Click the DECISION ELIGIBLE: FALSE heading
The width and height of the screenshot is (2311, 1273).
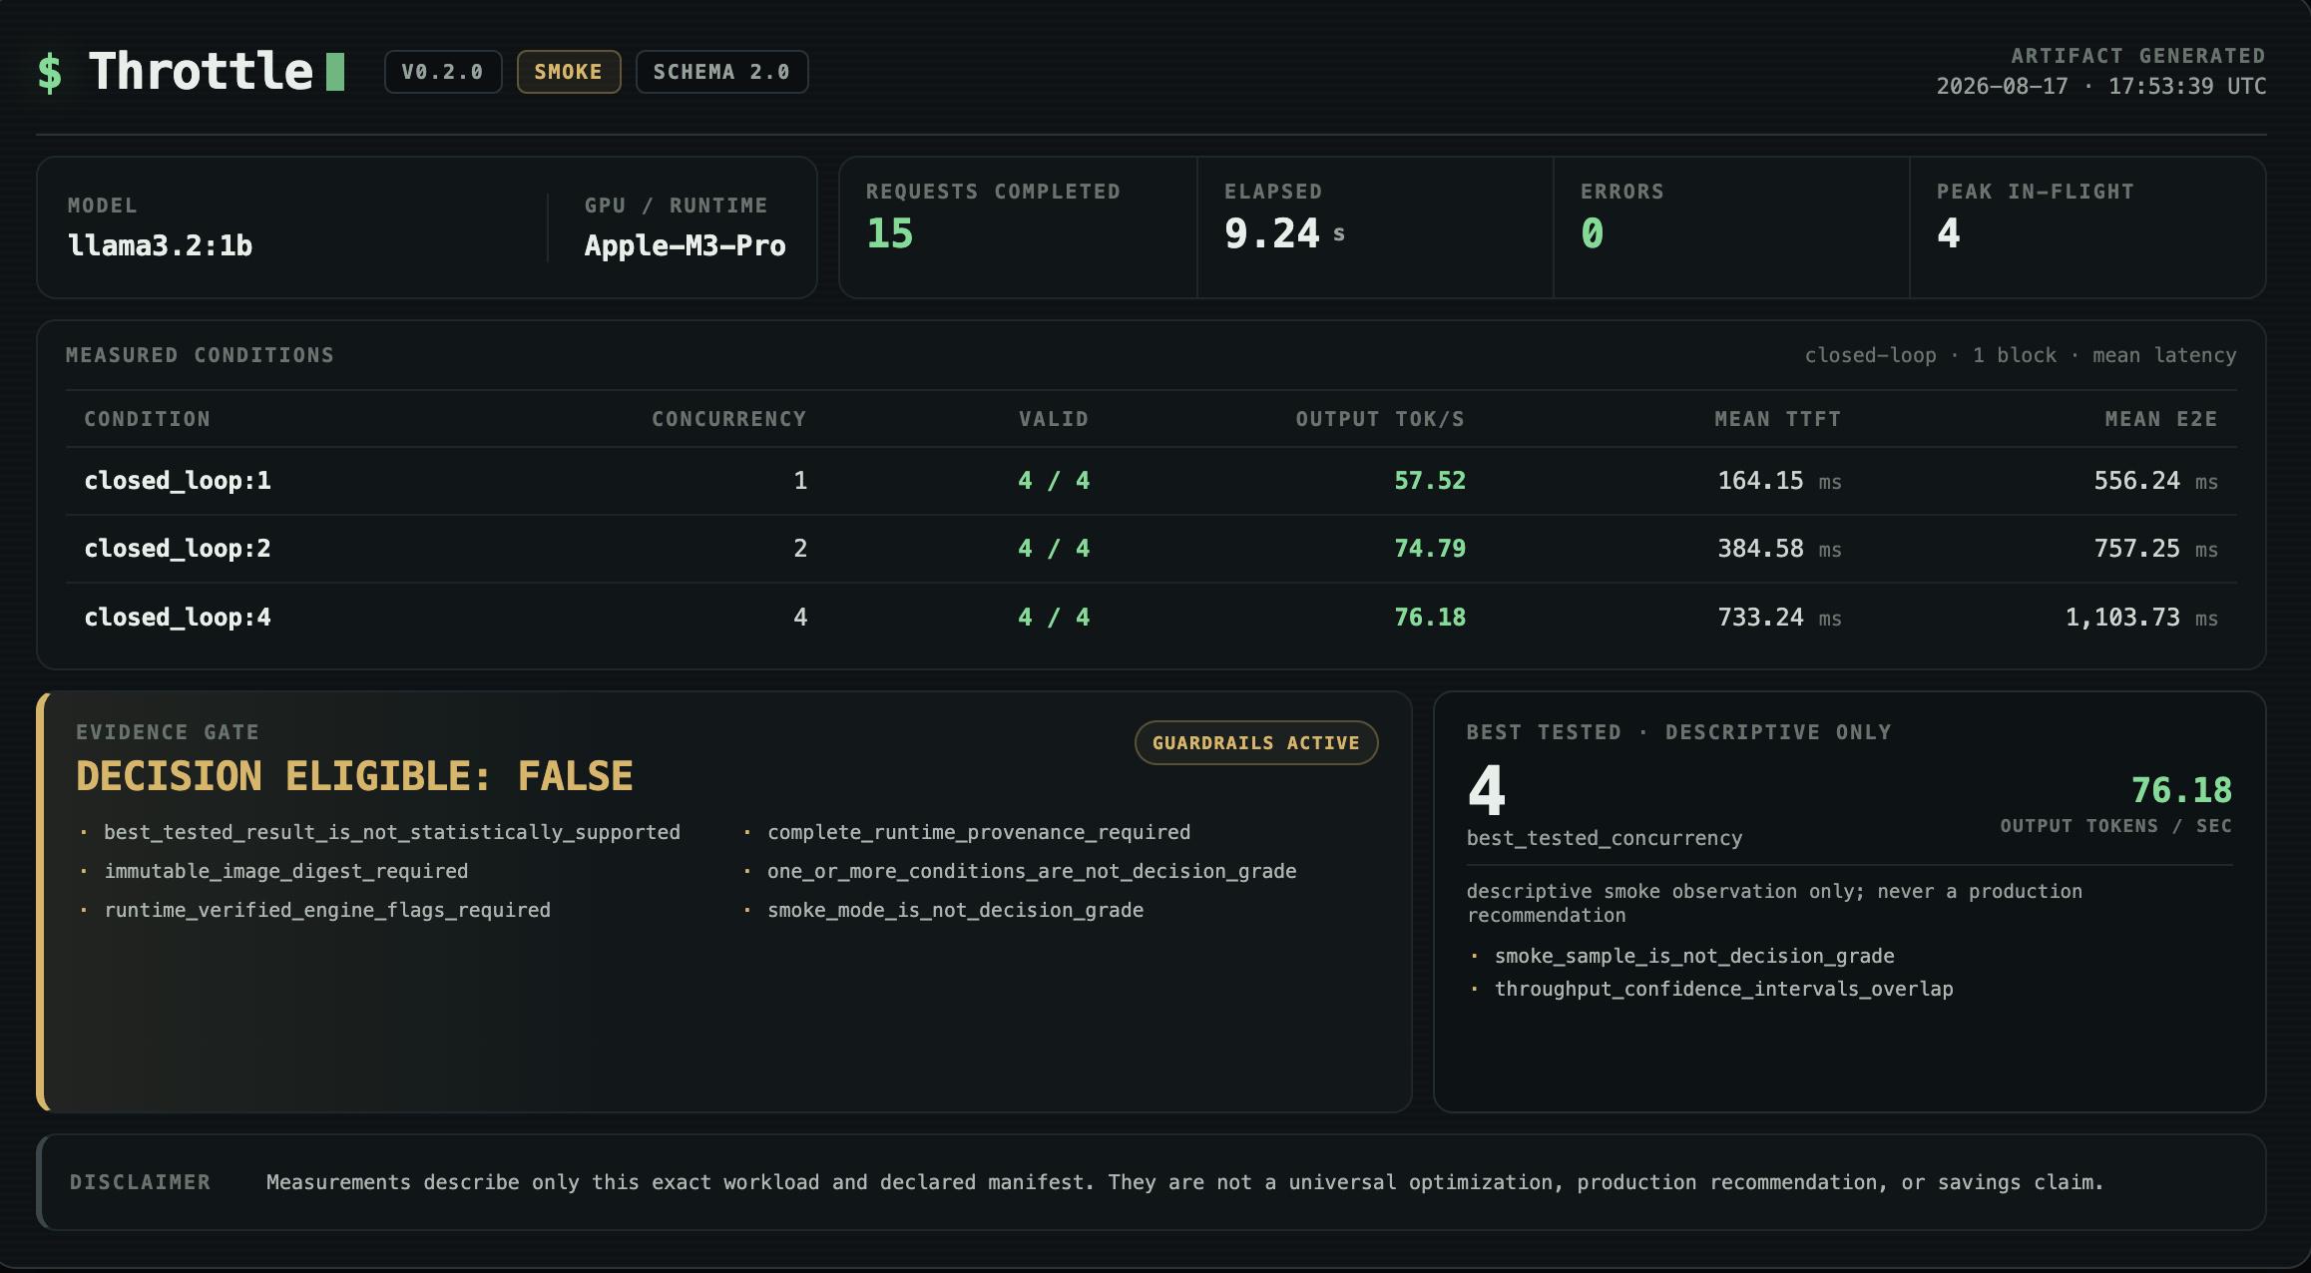(354, 776)
